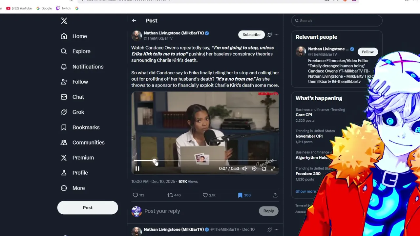Pause the video

137,168
